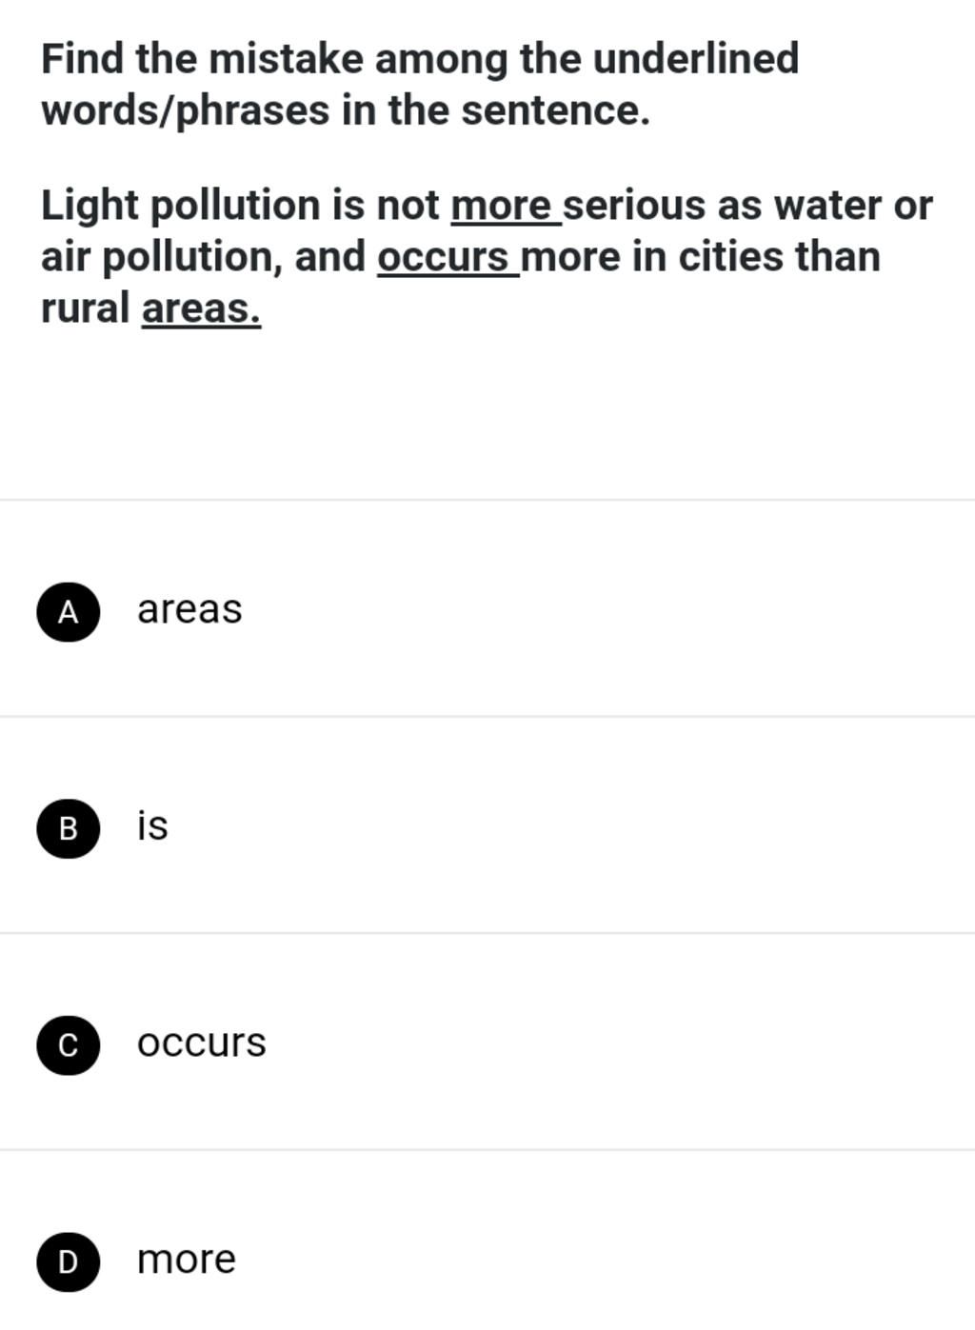Click the word 'rural' in the sentence
This screenshot has height=1330, width=975.
point(85,308)
